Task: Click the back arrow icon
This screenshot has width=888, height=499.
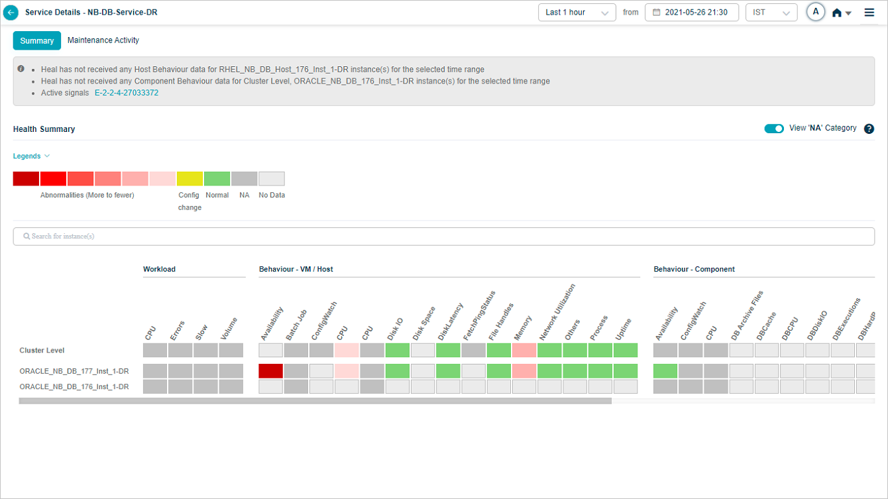Action: tap(11, 13)
